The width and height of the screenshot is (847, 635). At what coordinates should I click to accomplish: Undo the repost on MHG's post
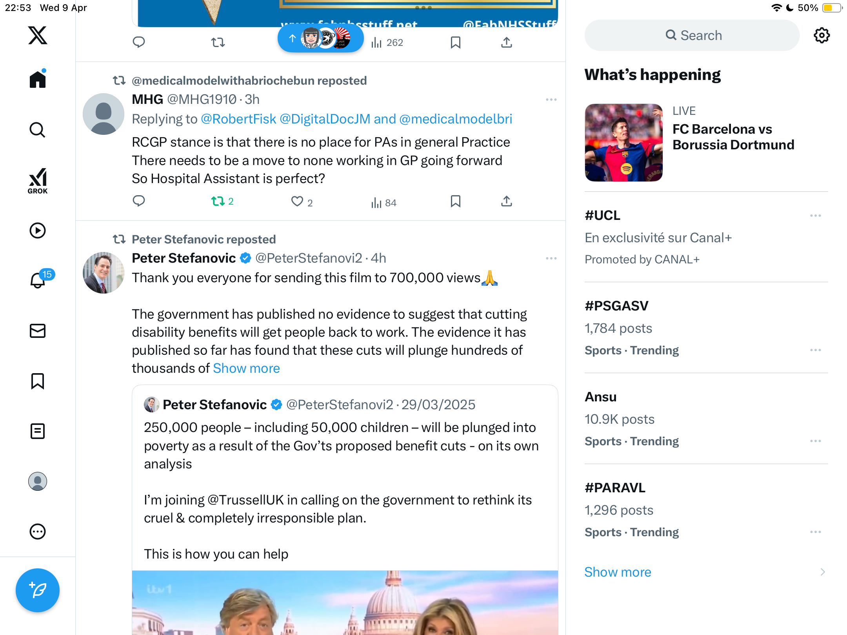click(222, 201)
